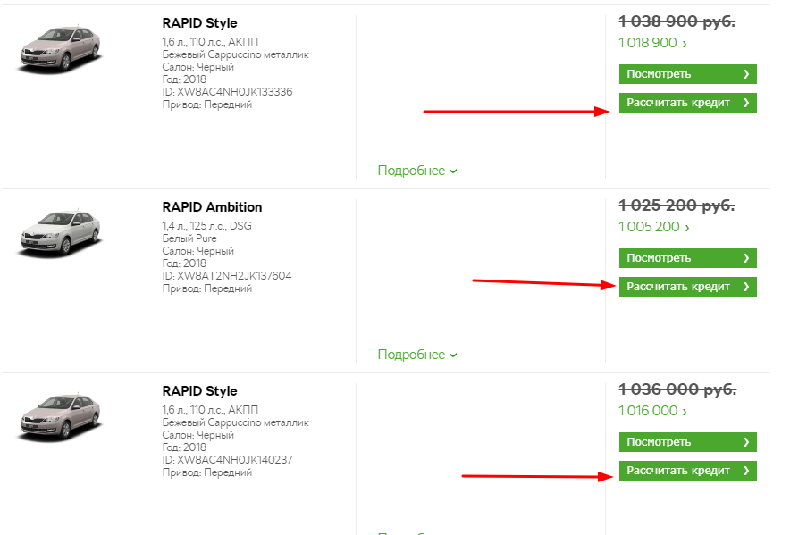Select the 1,4 л., 125 л.с., DSG line
The height and width of the screenshot is (535, 790).
pyautogui.click(x=206, y=226)
